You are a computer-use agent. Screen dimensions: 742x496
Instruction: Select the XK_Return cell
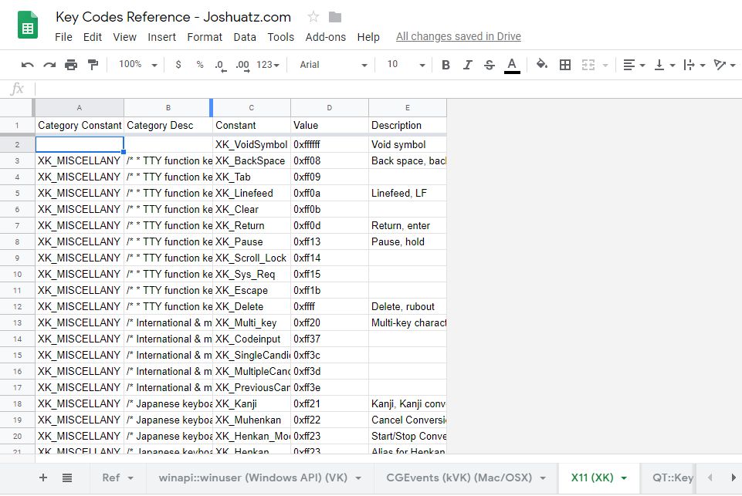252,225
